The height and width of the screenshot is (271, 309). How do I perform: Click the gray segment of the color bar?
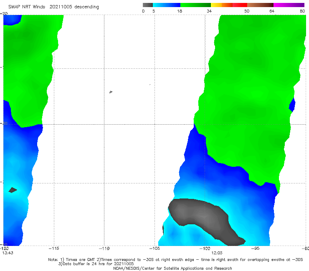point(147,5)
